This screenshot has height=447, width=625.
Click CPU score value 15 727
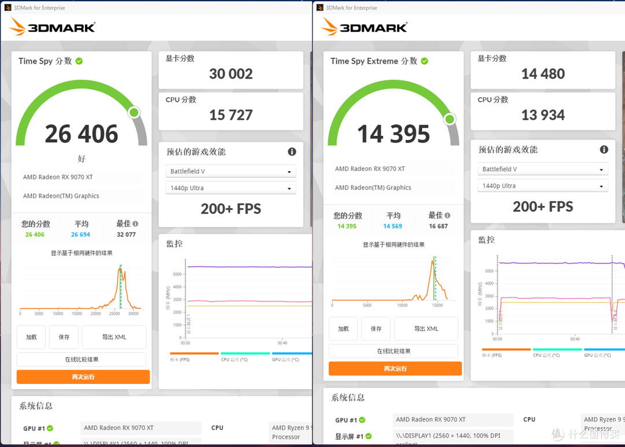tap(231, 115)
